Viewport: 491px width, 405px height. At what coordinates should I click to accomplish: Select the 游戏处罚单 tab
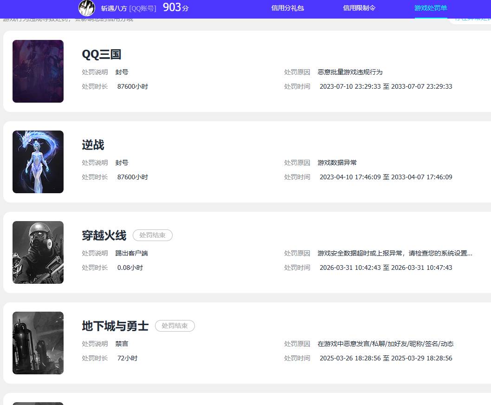click(431, 8)
